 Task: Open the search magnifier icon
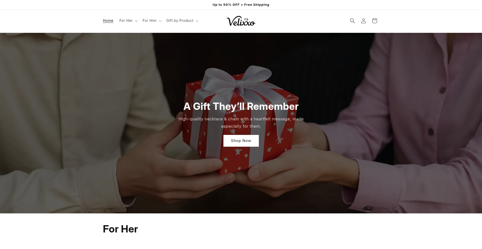[352, 21]
